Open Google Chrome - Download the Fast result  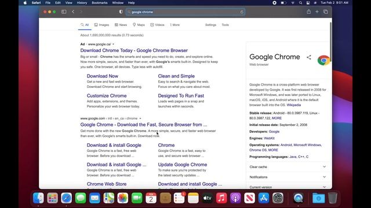(x=144, y=125)
